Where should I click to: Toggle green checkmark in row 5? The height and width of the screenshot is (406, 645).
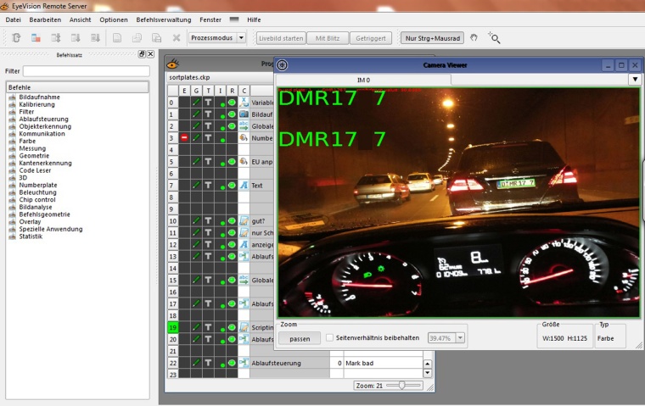pyautogui.click(x=196, y=161)
